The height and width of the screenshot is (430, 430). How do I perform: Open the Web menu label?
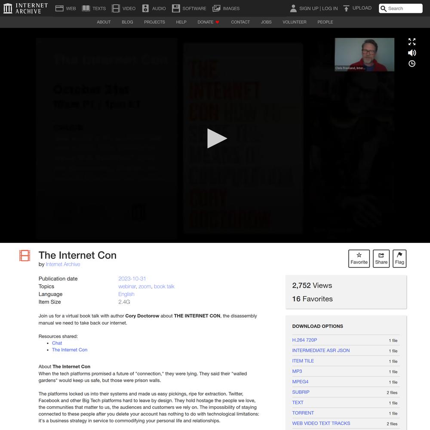click(71, 9)
